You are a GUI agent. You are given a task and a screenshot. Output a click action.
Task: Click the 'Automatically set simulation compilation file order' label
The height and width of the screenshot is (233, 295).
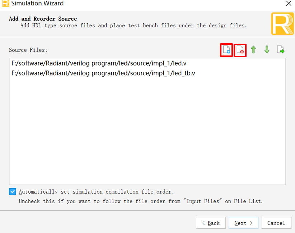(x=96, y=192)
